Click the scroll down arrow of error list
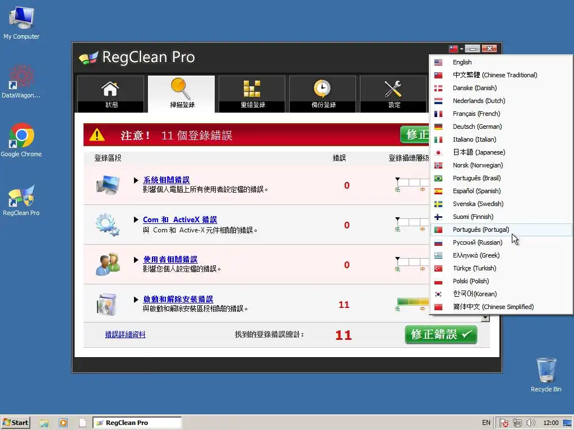The width and height of the screenshot is (574, 430). [485, 318]
